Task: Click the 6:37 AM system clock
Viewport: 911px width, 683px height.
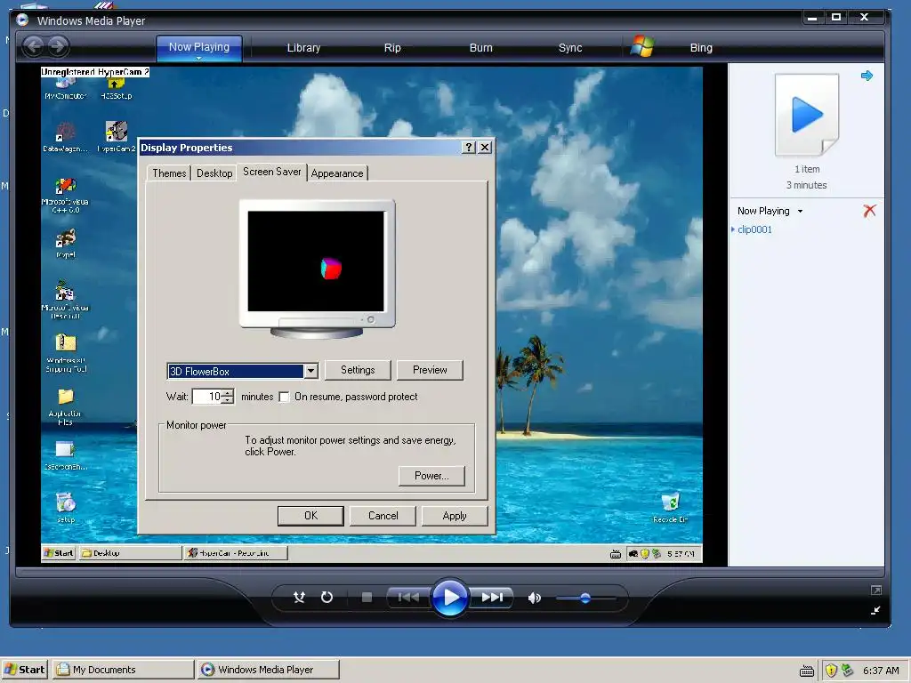Action: click(x=881, y=671)
